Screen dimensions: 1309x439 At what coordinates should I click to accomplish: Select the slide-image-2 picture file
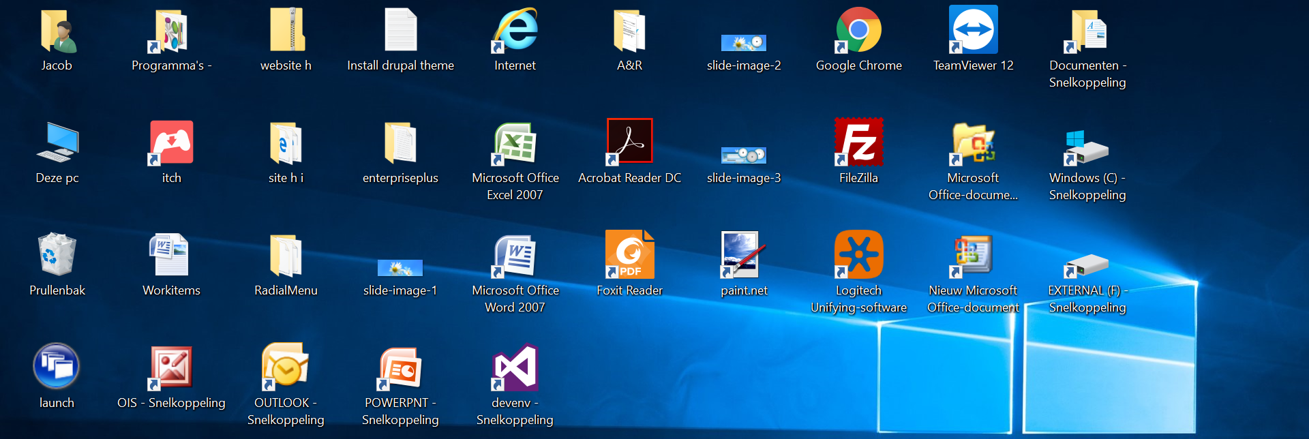click(744, 43)
